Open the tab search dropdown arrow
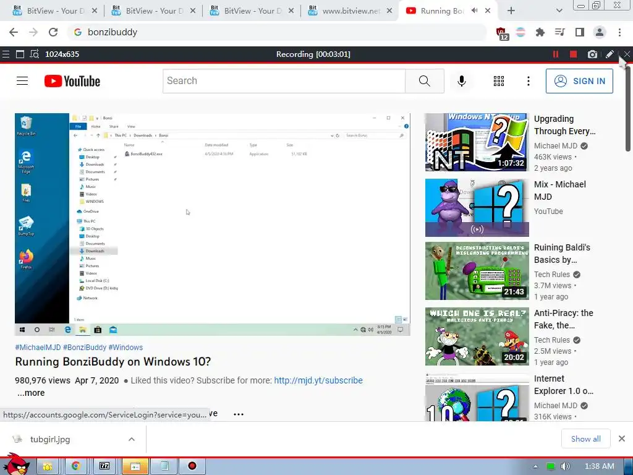 point(559,11)
